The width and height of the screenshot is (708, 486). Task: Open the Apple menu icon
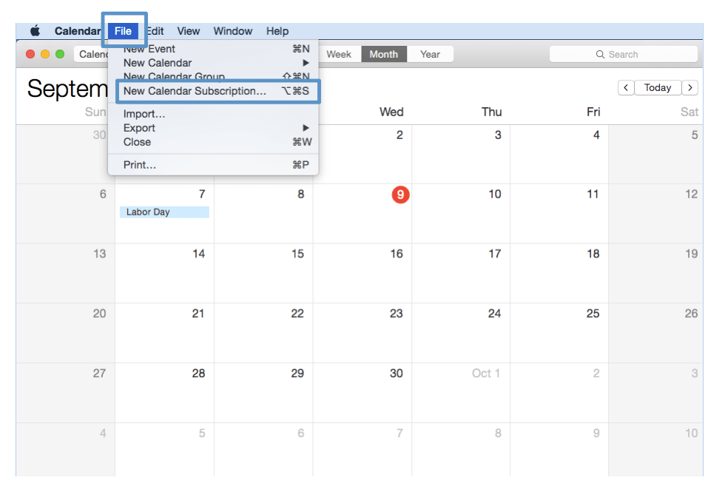coord(35,31)
